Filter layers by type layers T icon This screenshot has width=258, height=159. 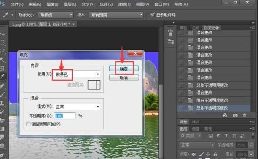pos(226,136)
